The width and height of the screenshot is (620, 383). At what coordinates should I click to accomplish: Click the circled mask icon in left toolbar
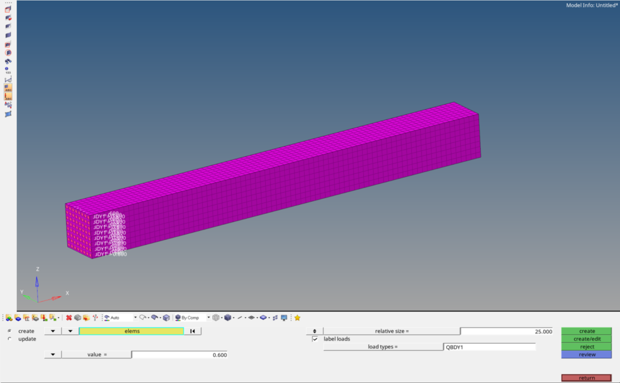point(8,53)
